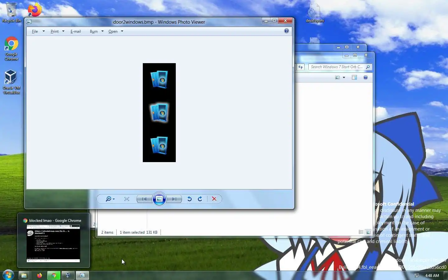Viewport: 448px width, 280px height.
Task: Start the slide show with the round center button
Action: (159, 199)
